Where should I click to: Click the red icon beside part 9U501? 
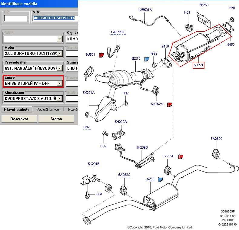point(101,55)
